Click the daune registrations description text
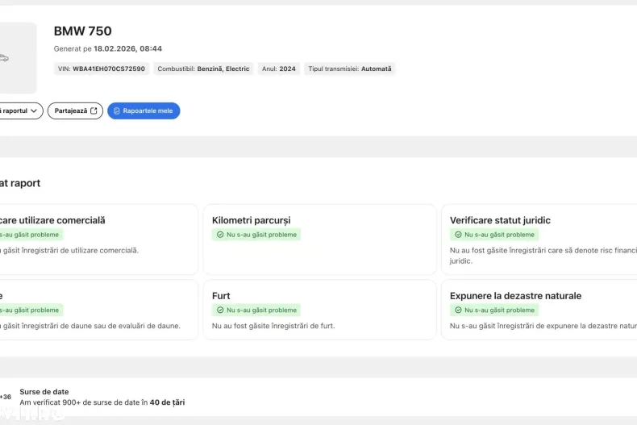This screenshot has width=637, height=425. coord(90,326)
